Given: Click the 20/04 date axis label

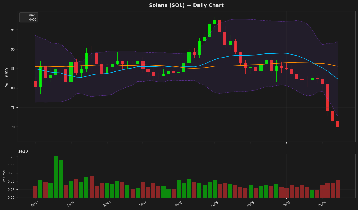Looking at the screenshot, I should click(106, 204).
